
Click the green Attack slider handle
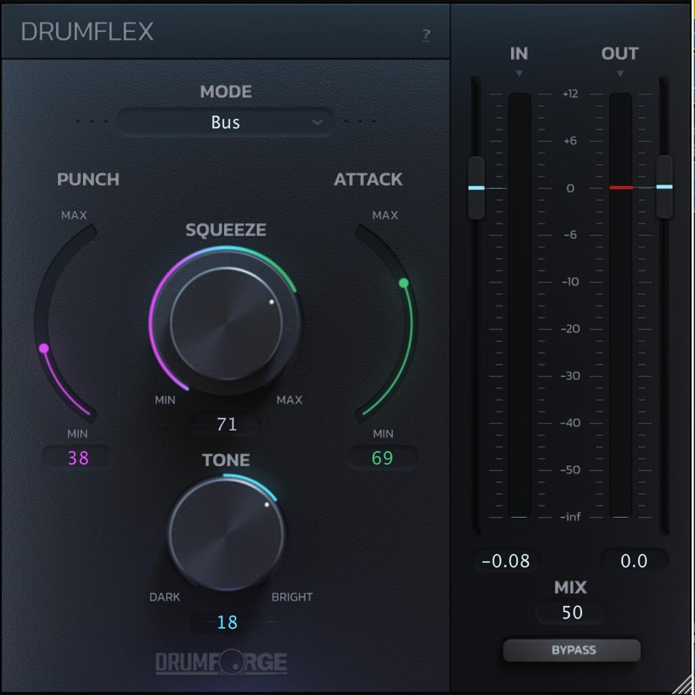(x=404, y=283)
